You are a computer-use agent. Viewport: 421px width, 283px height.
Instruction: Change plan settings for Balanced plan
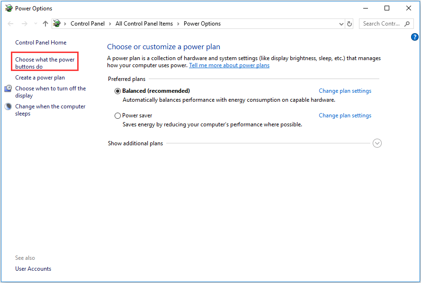pyautogui.click(x=345, y=91)
